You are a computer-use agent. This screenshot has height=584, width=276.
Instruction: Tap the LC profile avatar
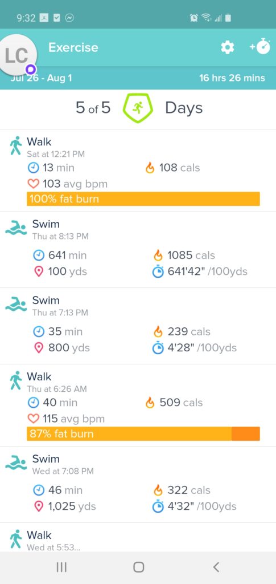(x=18, y=55)
